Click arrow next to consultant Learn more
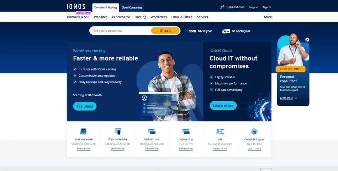This screenshot has height=171, width=338. (x=295, y=98)
